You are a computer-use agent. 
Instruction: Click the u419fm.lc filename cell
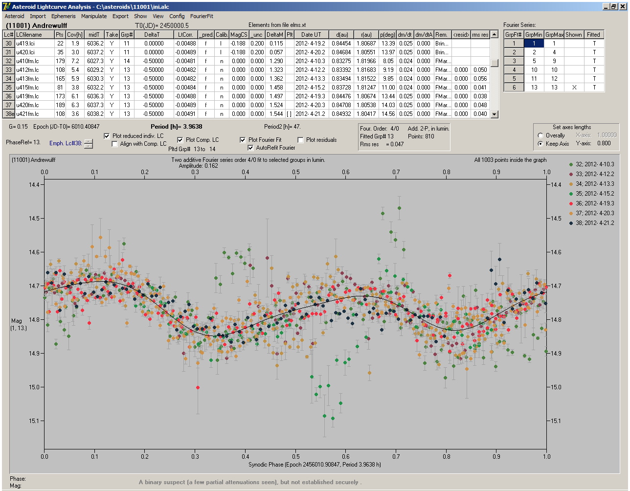(x=34, y=96)
